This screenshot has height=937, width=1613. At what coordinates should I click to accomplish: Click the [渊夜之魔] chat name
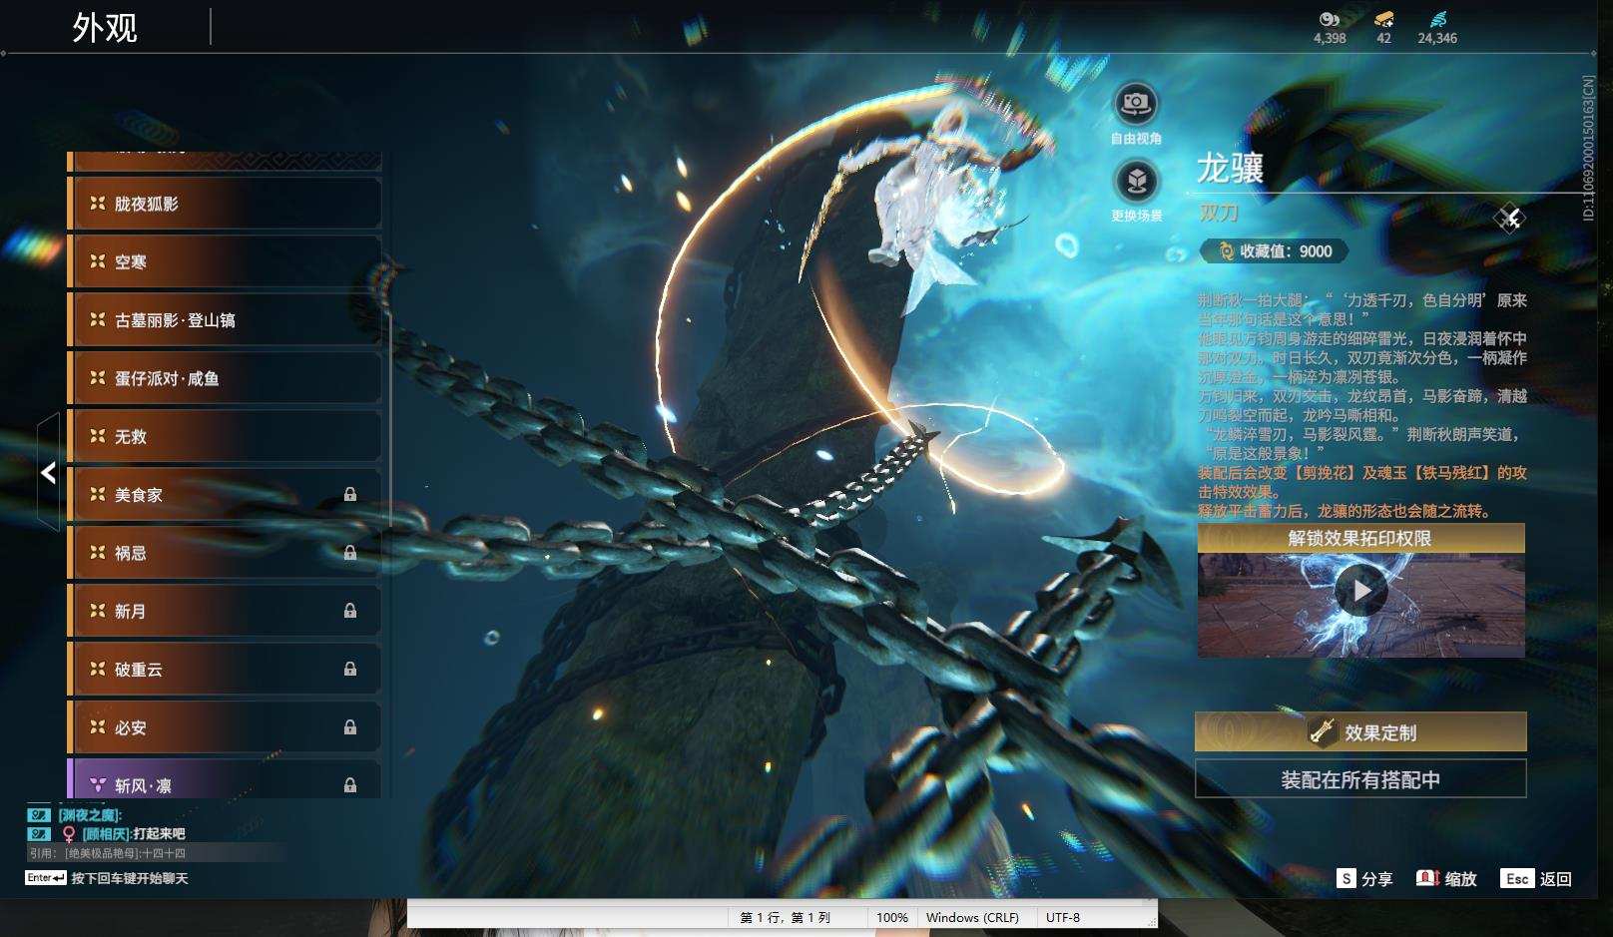(x=88, y=815)
